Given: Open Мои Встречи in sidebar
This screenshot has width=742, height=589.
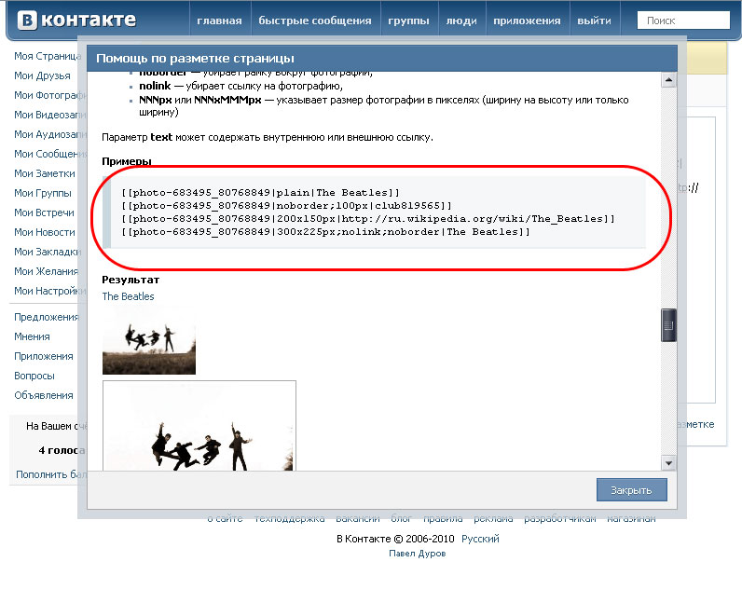Looking at the screenshot, I should pos(44,212).
